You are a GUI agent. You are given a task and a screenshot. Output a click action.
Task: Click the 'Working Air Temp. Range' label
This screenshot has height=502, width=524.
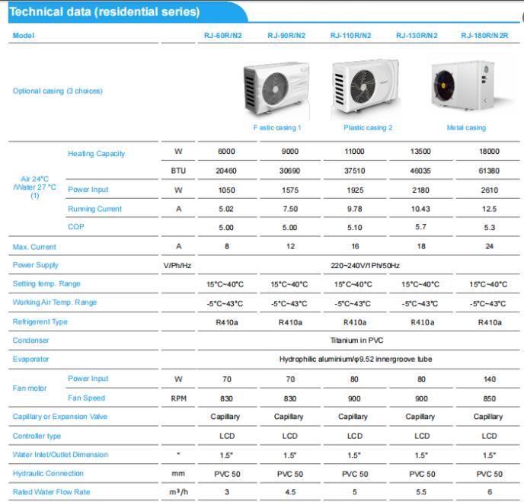point(55,302)
